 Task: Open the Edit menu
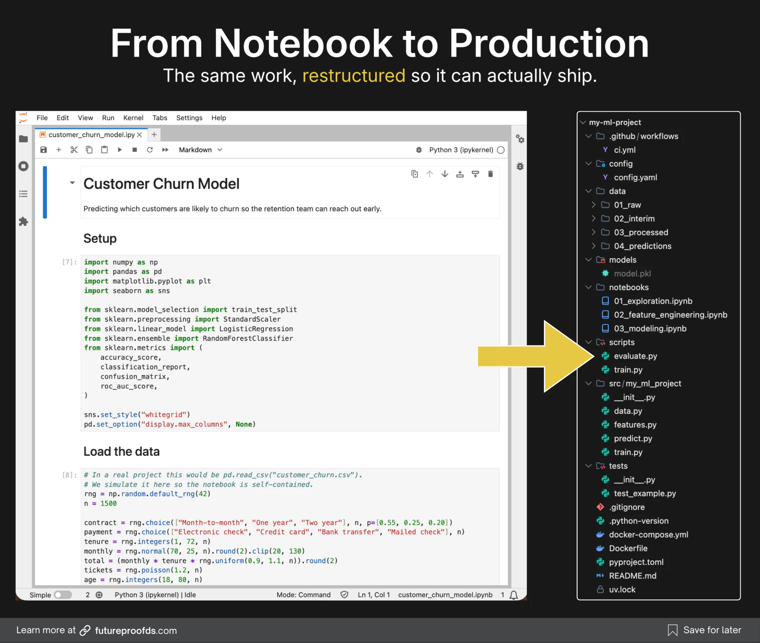(x=63, y=118)
